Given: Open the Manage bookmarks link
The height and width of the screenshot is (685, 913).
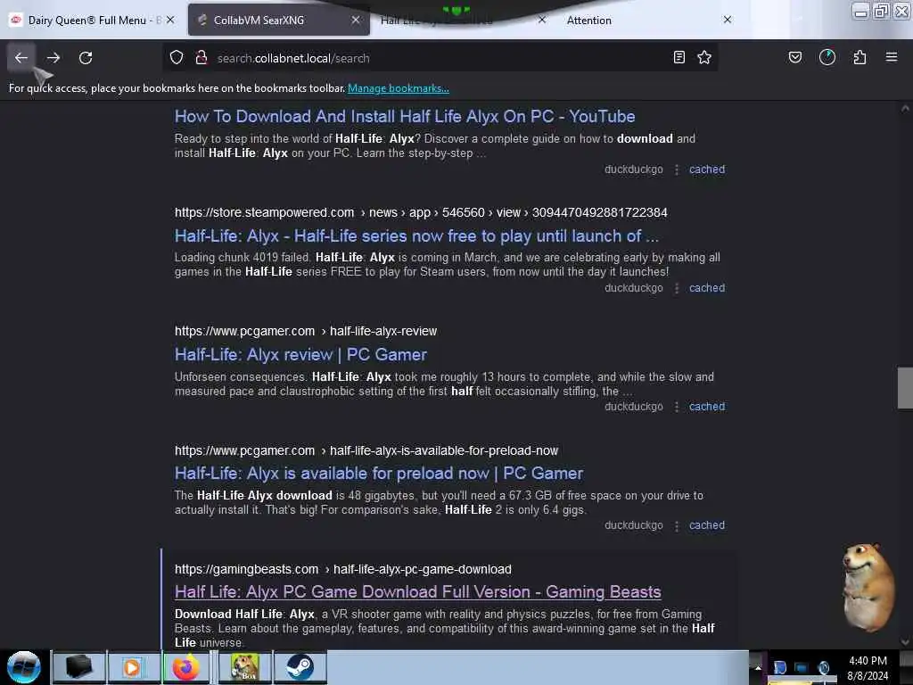Looking at the screenshot, I should click(x=399, y=88).
